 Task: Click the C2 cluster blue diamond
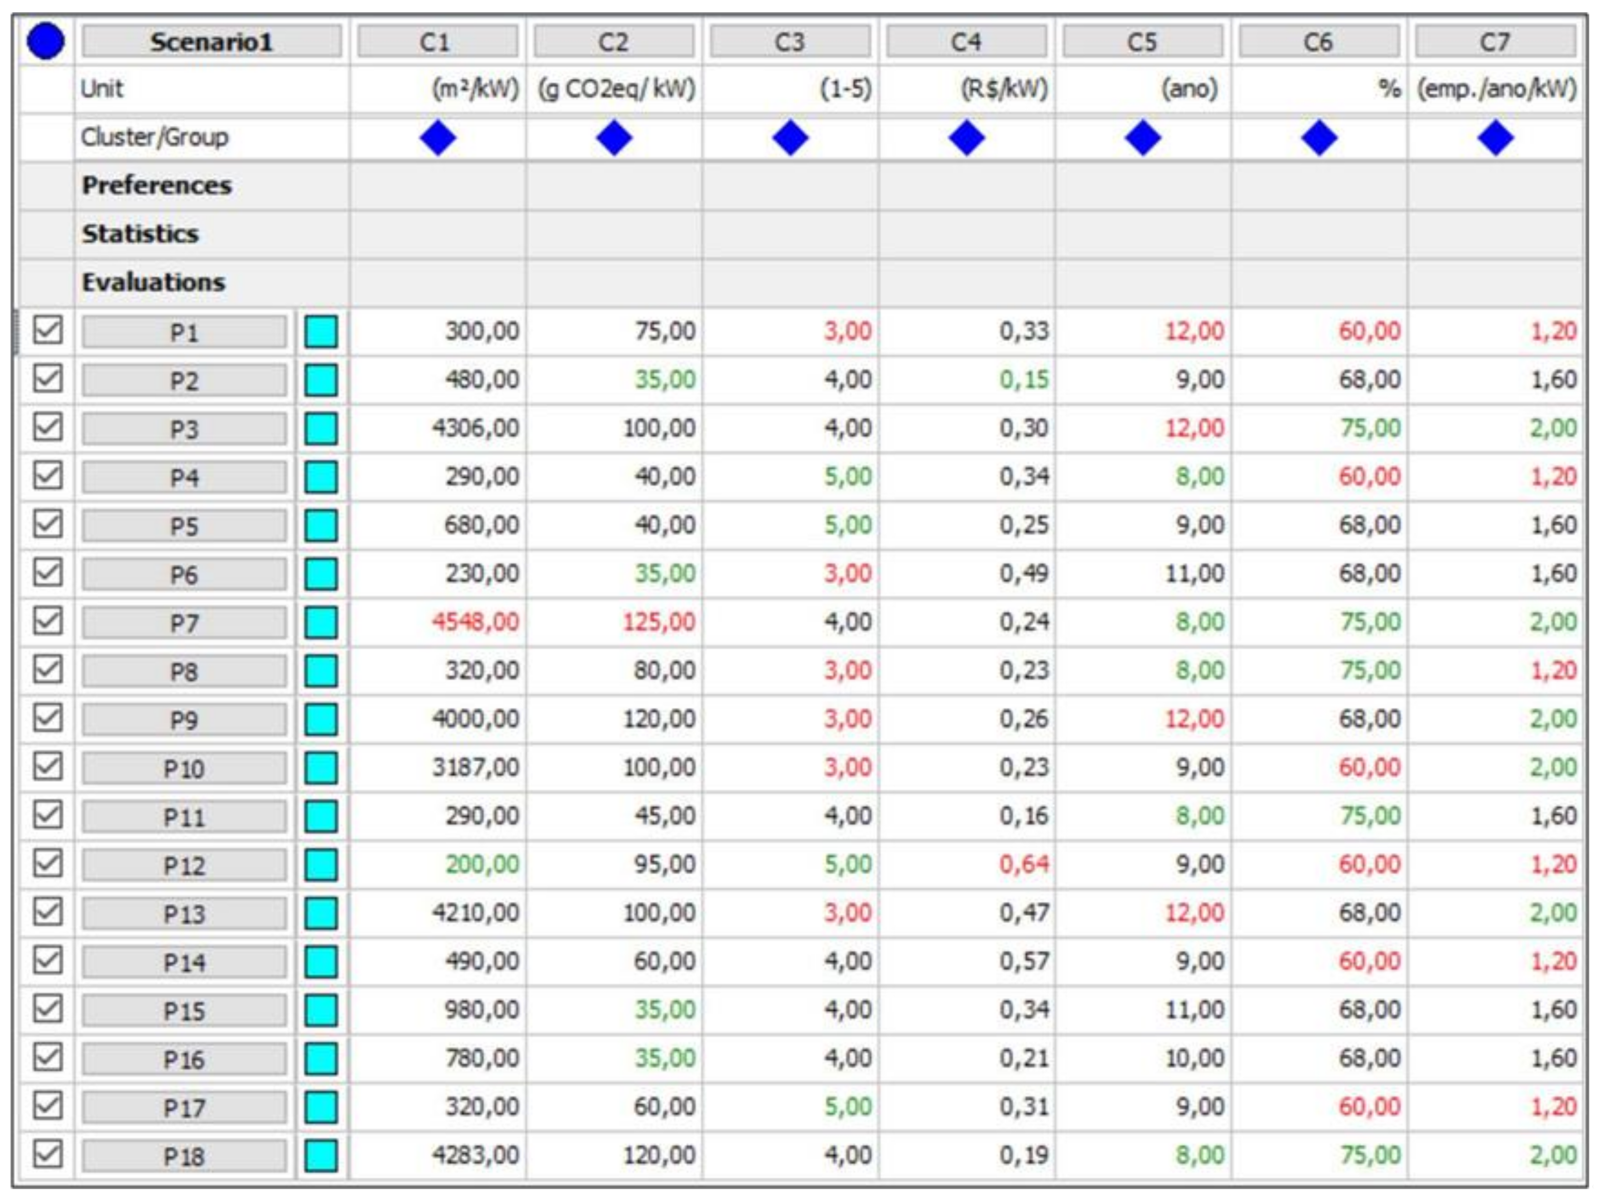(x=615, y=138)
